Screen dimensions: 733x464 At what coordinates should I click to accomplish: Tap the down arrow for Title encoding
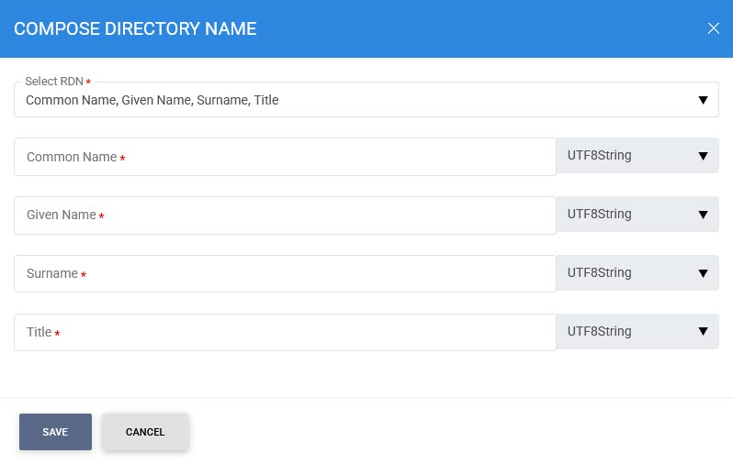703,332
